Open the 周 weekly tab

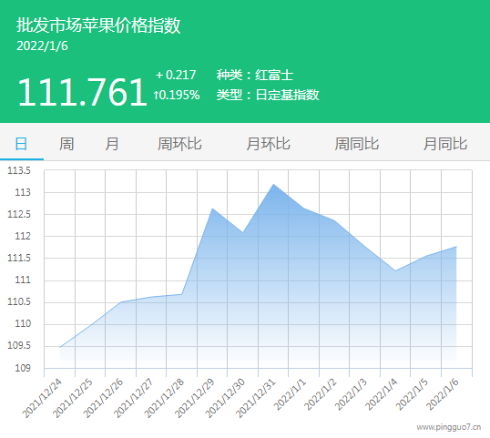66,144
